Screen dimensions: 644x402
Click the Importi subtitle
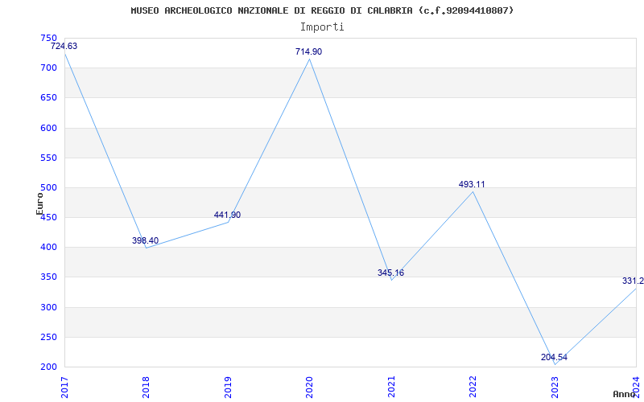tap(322, 27)
